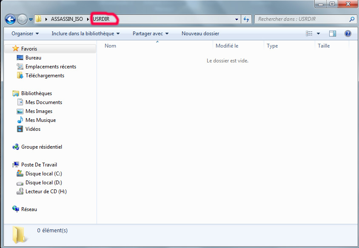
Task: Select Disque local (C:) drive
Action: (44, 174)
